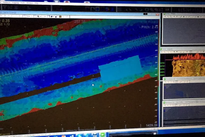Click the paint bucket icon in coverage toolbar
This screenshot has height=137, width=205.
[52, 16]
